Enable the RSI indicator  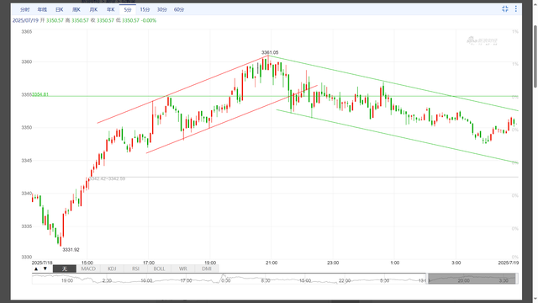coord(135,268)
